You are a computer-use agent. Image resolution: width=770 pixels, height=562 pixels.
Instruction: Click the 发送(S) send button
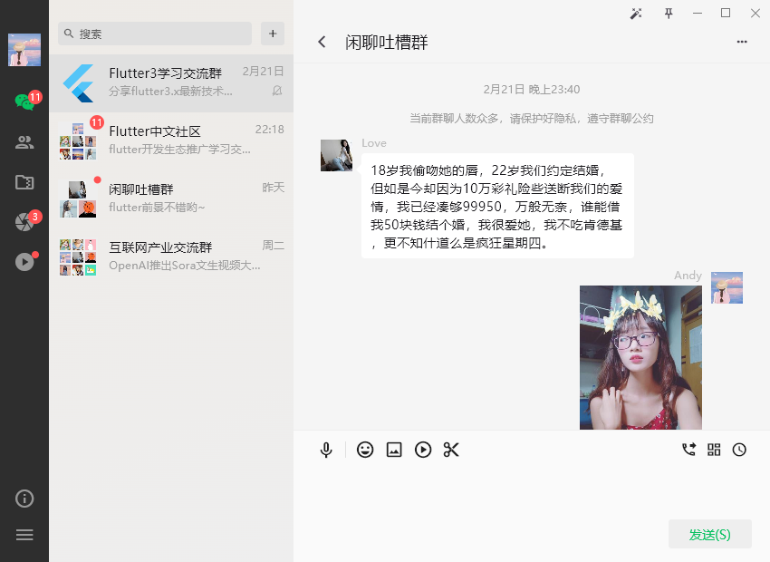(x=709, y=534)
